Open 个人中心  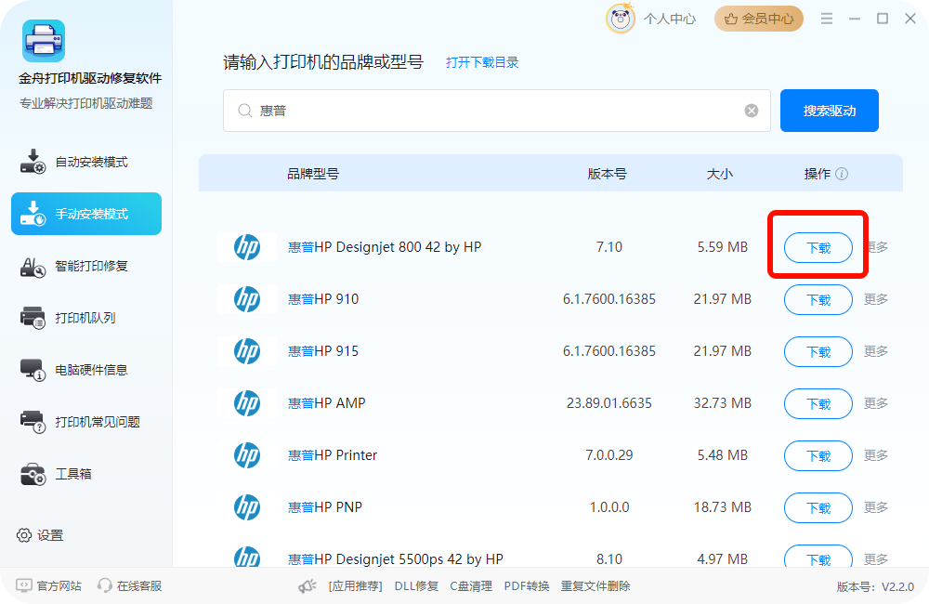670,19
